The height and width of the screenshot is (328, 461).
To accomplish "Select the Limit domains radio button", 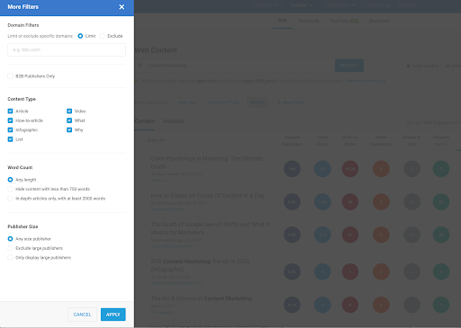I will pyautogui.click(x=80, y=36).
